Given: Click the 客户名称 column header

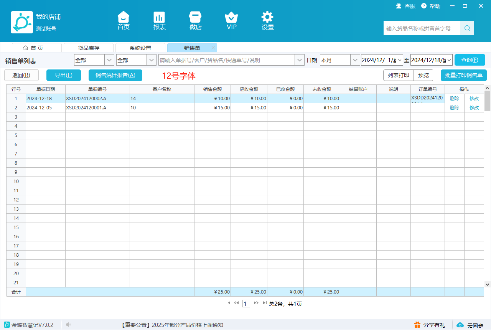Looking at the screenshot, I should click(162, 89).
